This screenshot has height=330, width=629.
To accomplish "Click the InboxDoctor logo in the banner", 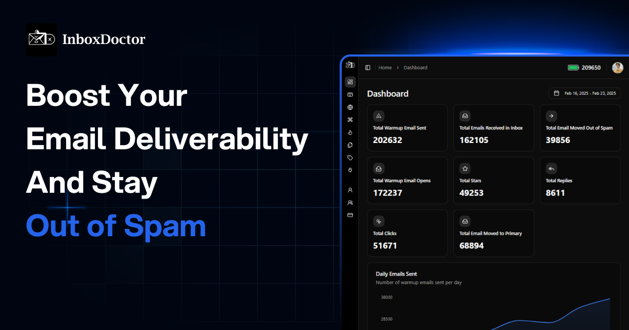I will (x=41, y=39).
